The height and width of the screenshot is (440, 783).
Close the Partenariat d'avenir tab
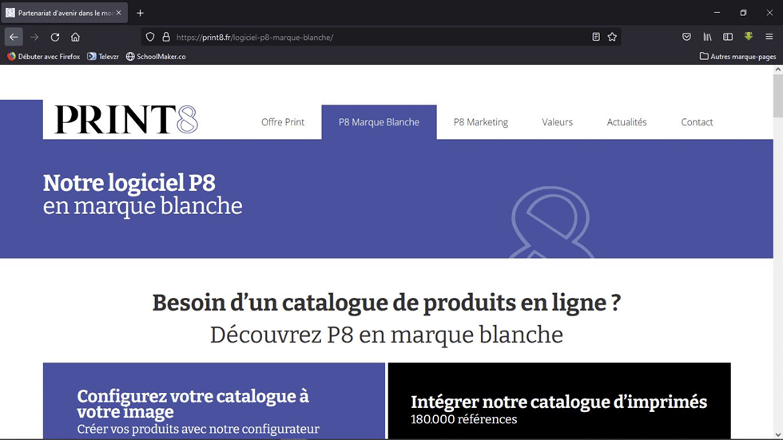(119, 13)
